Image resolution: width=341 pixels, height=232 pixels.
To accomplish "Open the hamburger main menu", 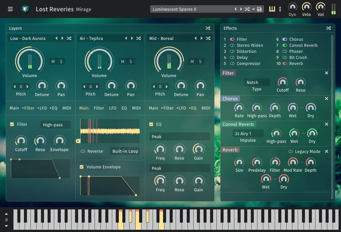I will pyautogui.click(x=10, y=9).
